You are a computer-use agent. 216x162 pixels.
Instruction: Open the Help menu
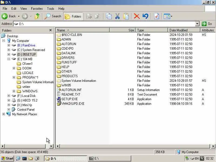pyautogui.click(x=61, y=9)
